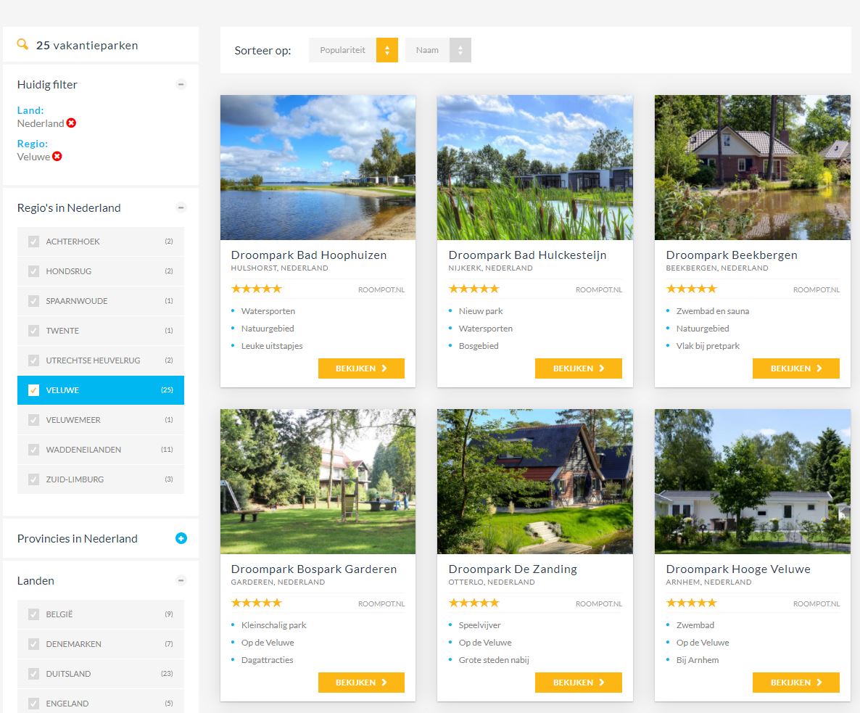Check the Duitsland country checkbox
The image size is (860, 713).
pos(33,674)
